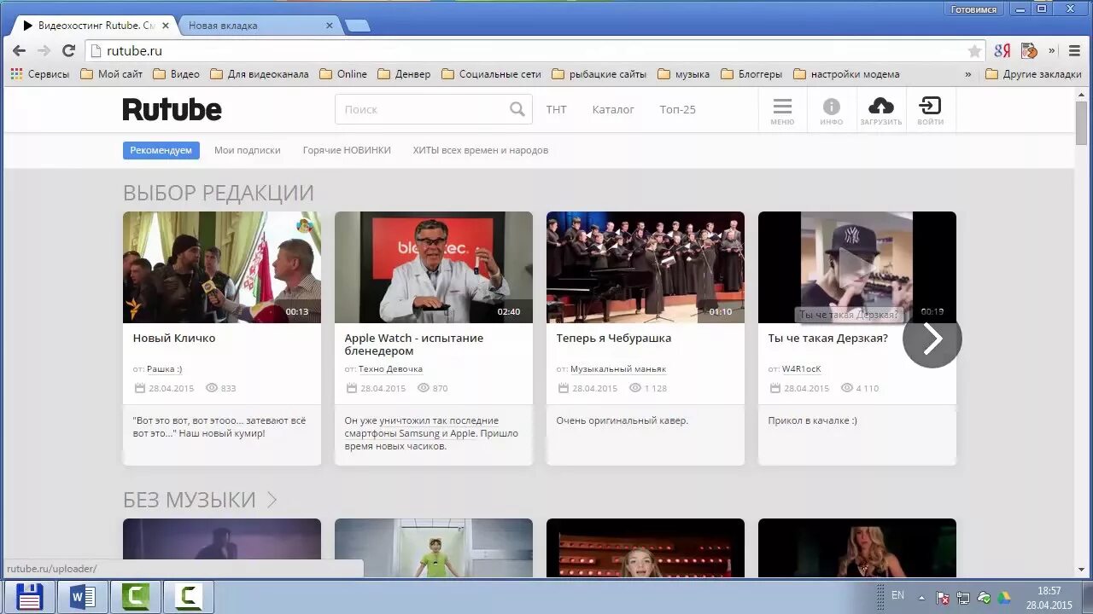Play the Ты че такая Дерзкая thumbnail
The width and height of the screenshot is (1093, 614).
(857, 267)
